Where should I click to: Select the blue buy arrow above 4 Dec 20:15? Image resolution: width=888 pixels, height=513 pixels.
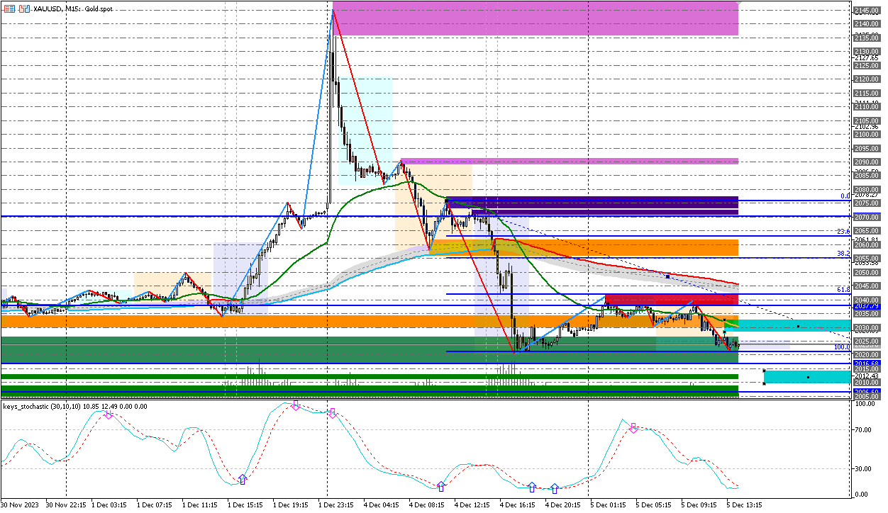tap(555, 488)
